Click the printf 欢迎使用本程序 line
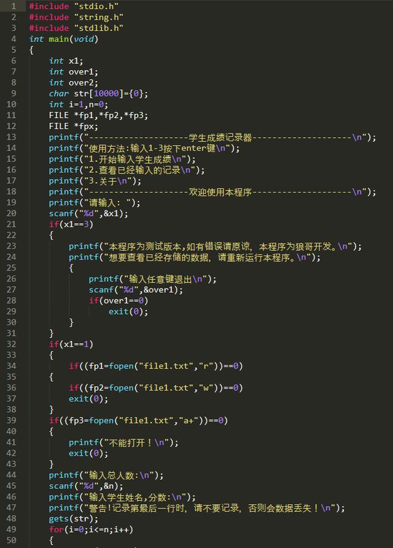 click(x=212, y=191)
